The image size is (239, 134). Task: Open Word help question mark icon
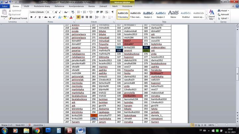pos(236,6)
